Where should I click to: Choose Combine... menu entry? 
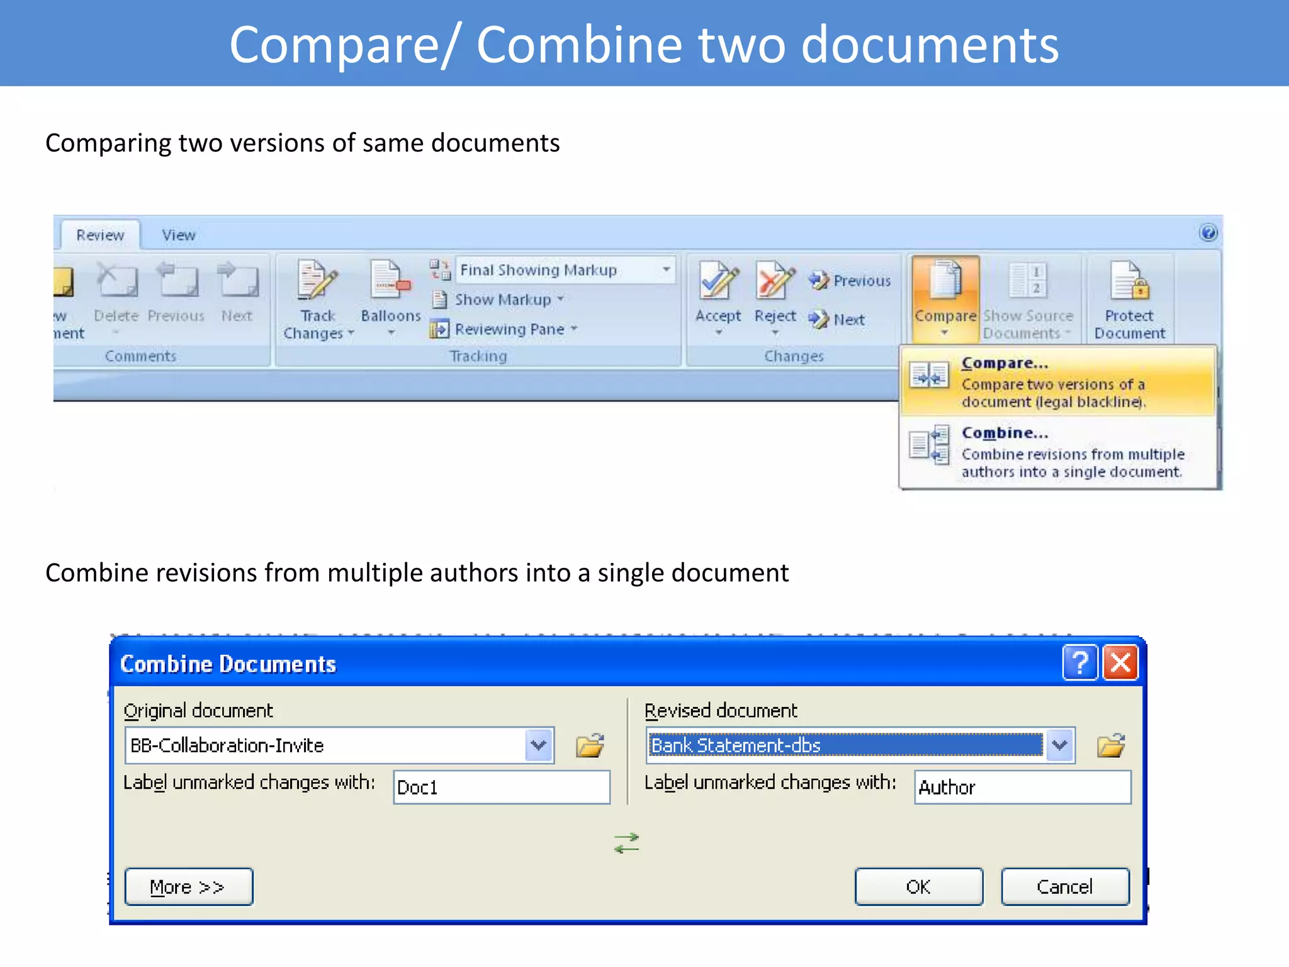coord(1058,451)
